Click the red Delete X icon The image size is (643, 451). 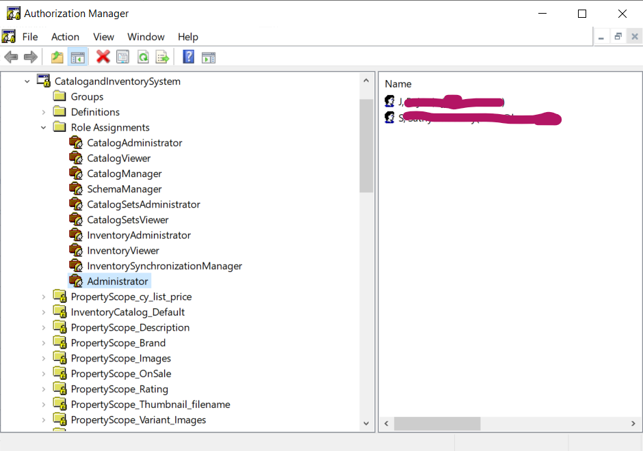click(x=103, y=57)
